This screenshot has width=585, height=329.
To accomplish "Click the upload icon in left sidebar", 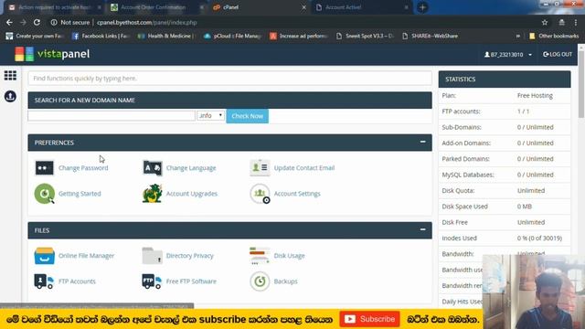I will coord(10,97).
